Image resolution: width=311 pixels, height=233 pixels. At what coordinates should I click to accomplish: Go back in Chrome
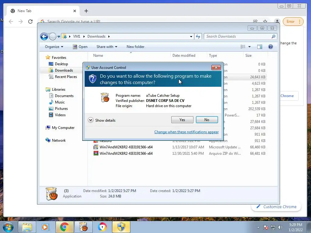coord(11,22)
